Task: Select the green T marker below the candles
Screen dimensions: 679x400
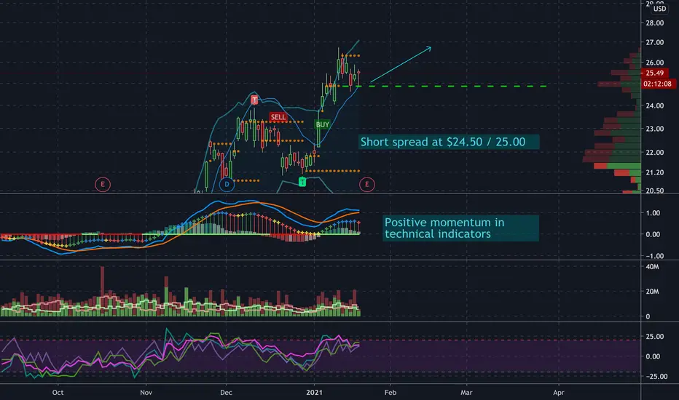Action: [x=302, y=182]
